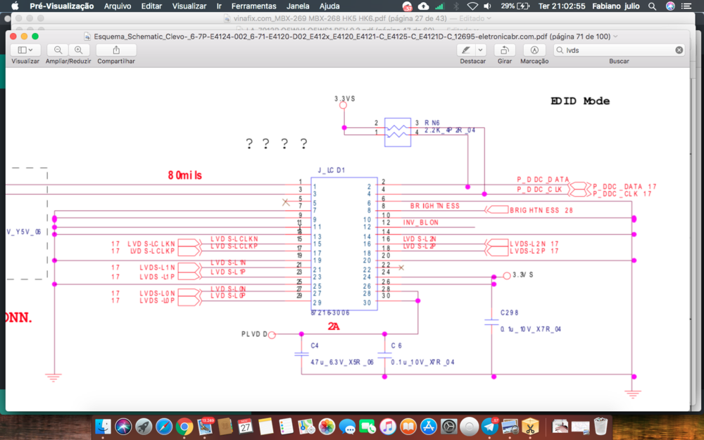This screenshot has height=440, width=704.
Task: Click the zoom out magnifier button
Action: [x=58, y=50]
